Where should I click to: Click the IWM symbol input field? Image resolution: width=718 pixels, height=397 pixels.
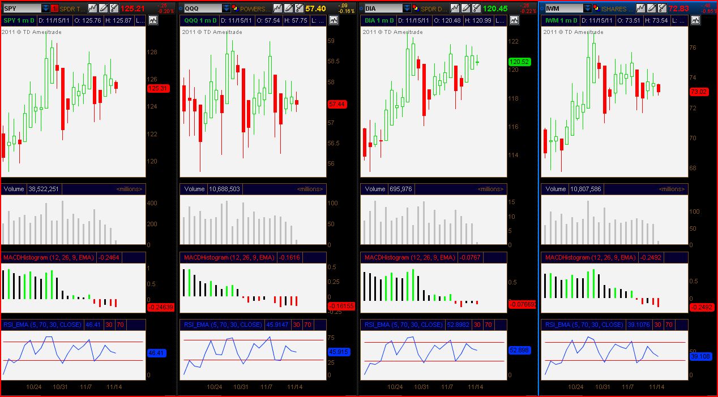(564, 8)
